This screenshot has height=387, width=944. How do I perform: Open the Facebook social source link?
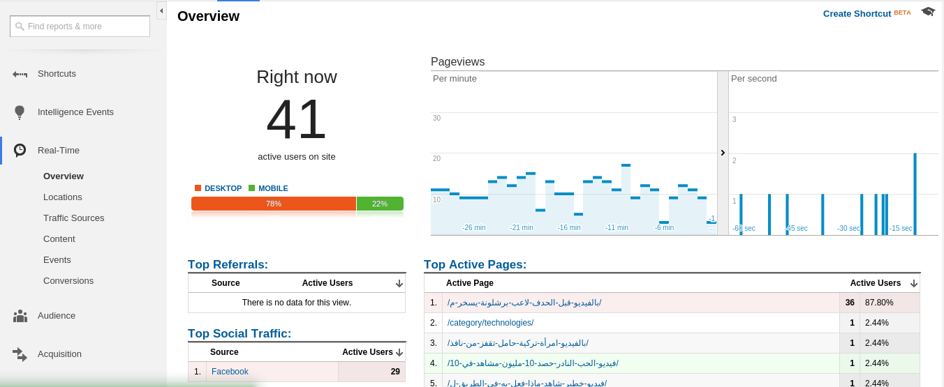230,372
